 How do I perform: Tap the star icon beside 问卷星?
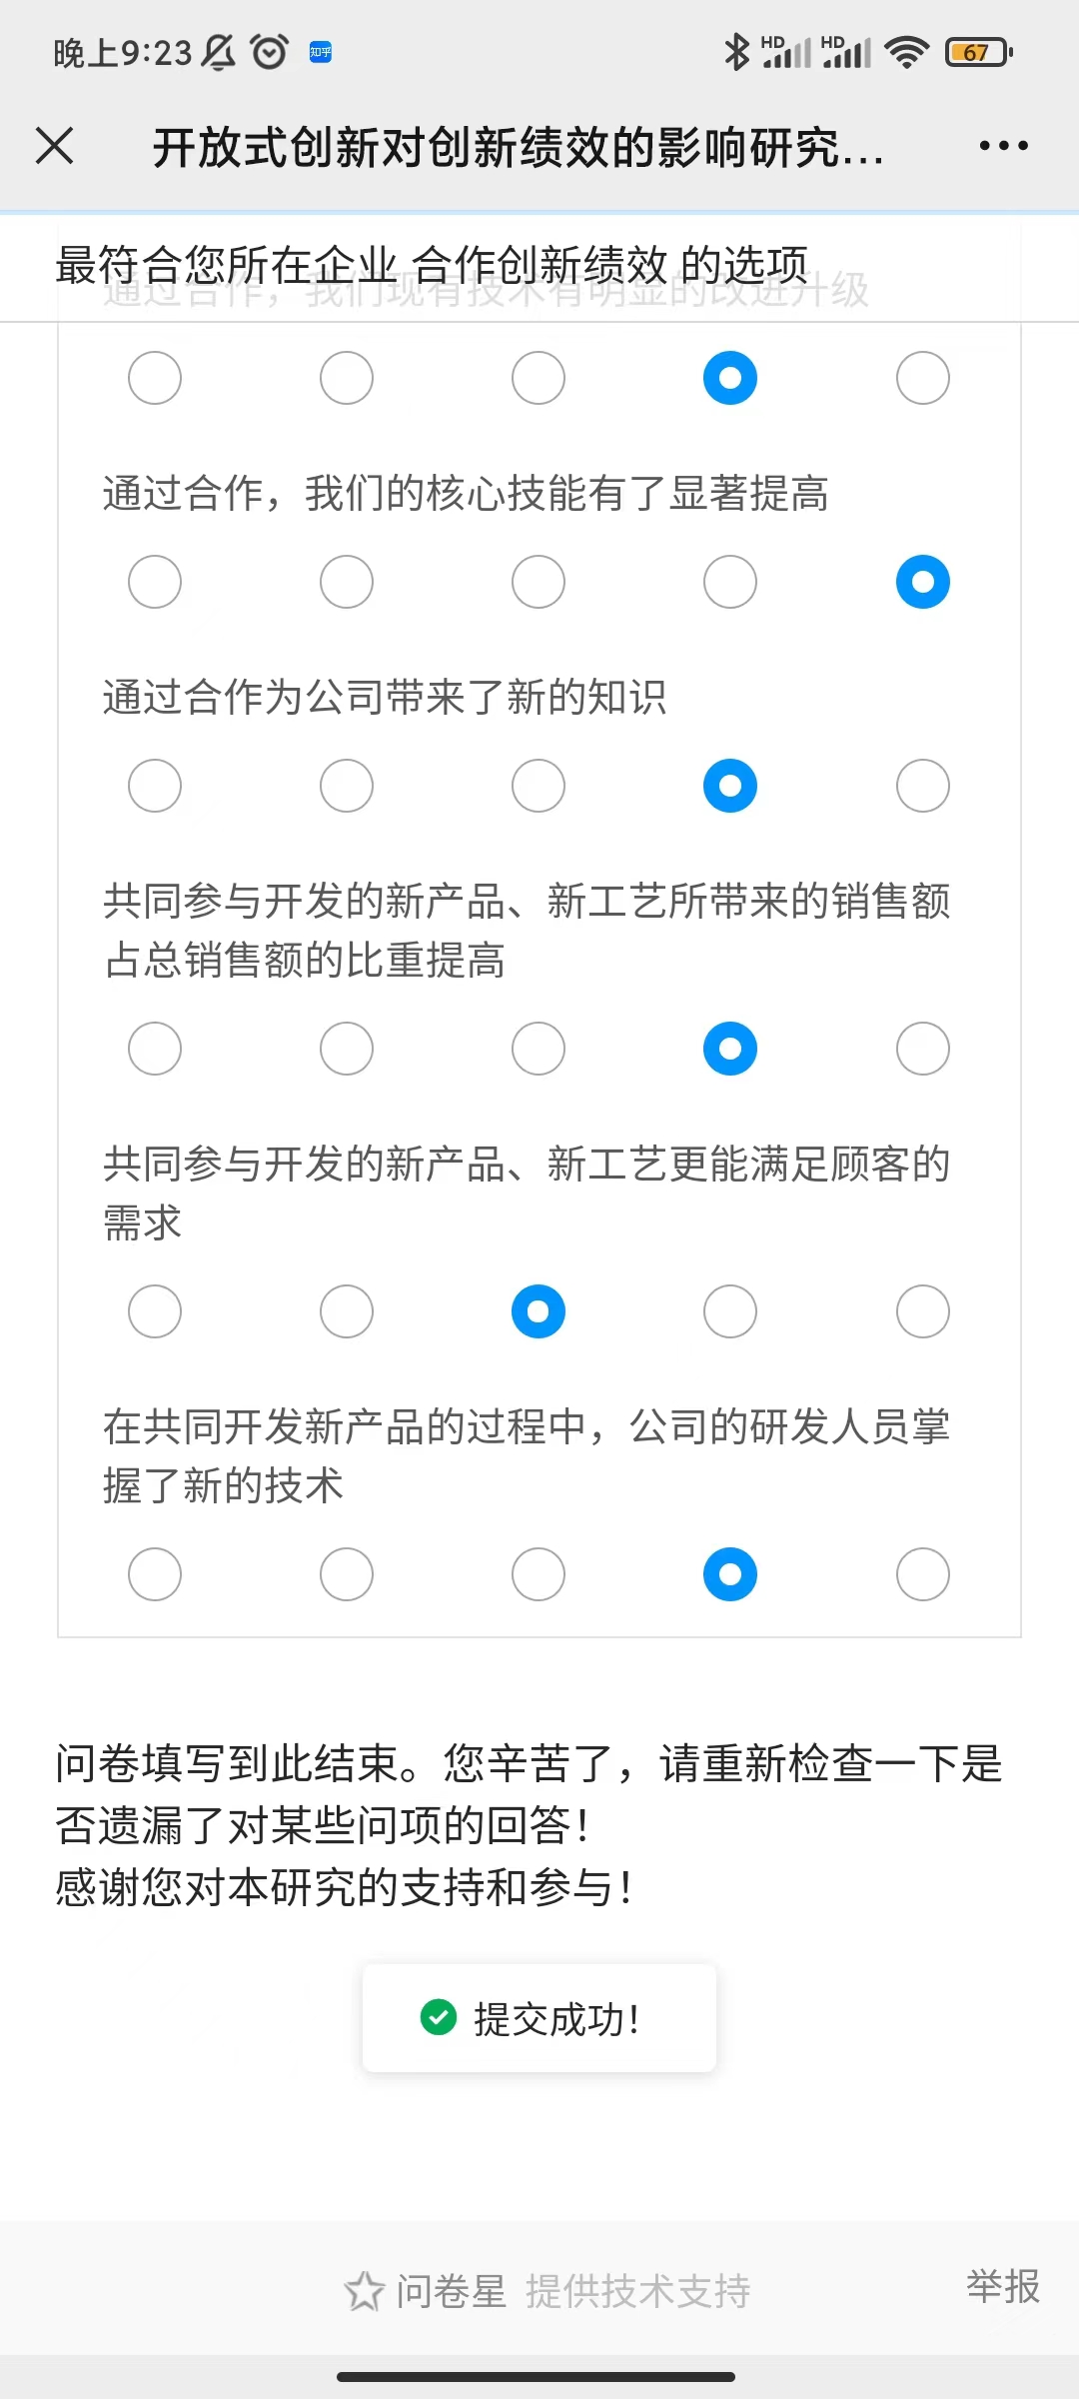pyautogui.click(x=364, y=2291)
